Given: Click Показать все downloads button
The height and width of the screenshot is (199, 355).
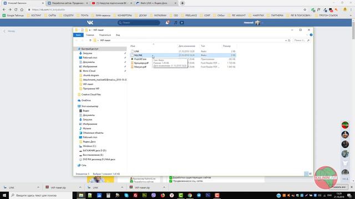Looking at the screenshot, I should pyautogui.click(x=339, y=187).
